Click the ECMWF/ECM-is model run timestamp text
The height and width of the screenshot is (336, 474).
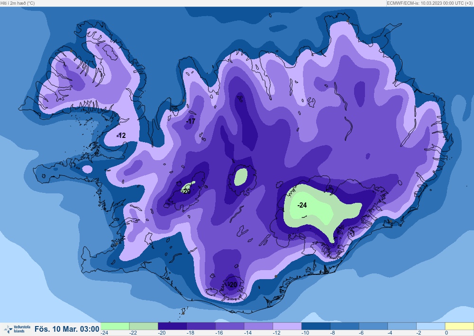429,3
